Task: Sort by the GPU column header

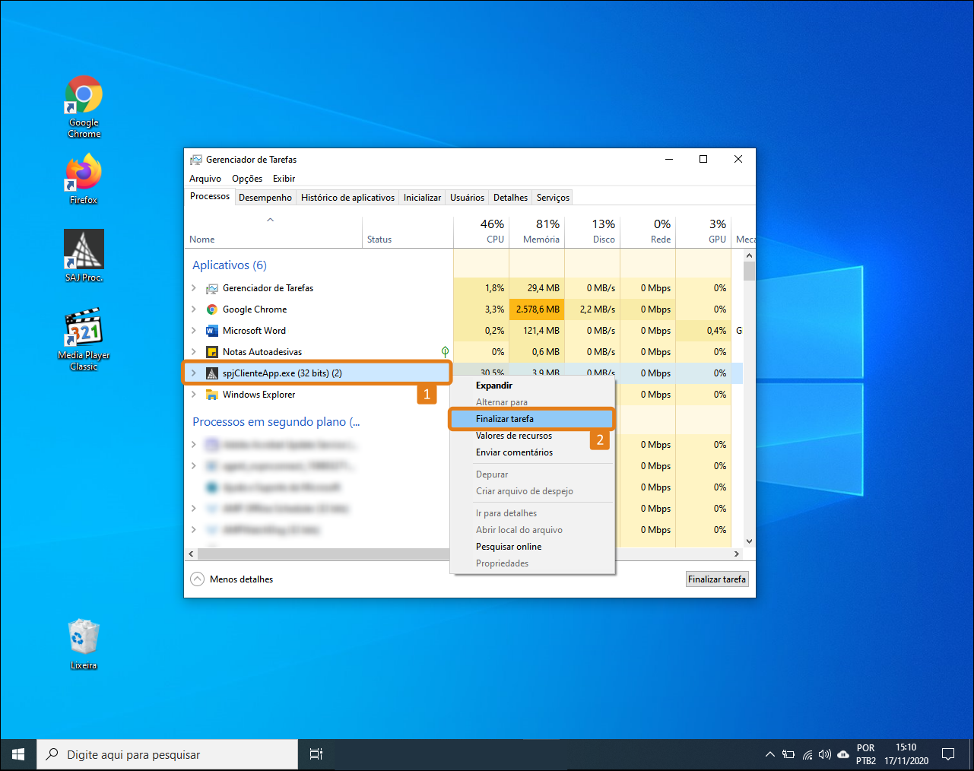Action: 703,231
